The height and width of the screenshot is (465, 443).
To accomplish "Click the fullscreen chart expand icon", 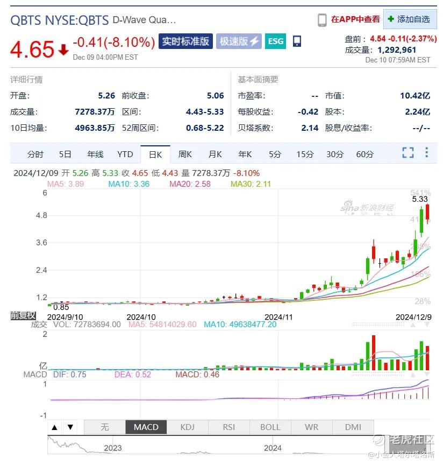I will coord(408,152).
